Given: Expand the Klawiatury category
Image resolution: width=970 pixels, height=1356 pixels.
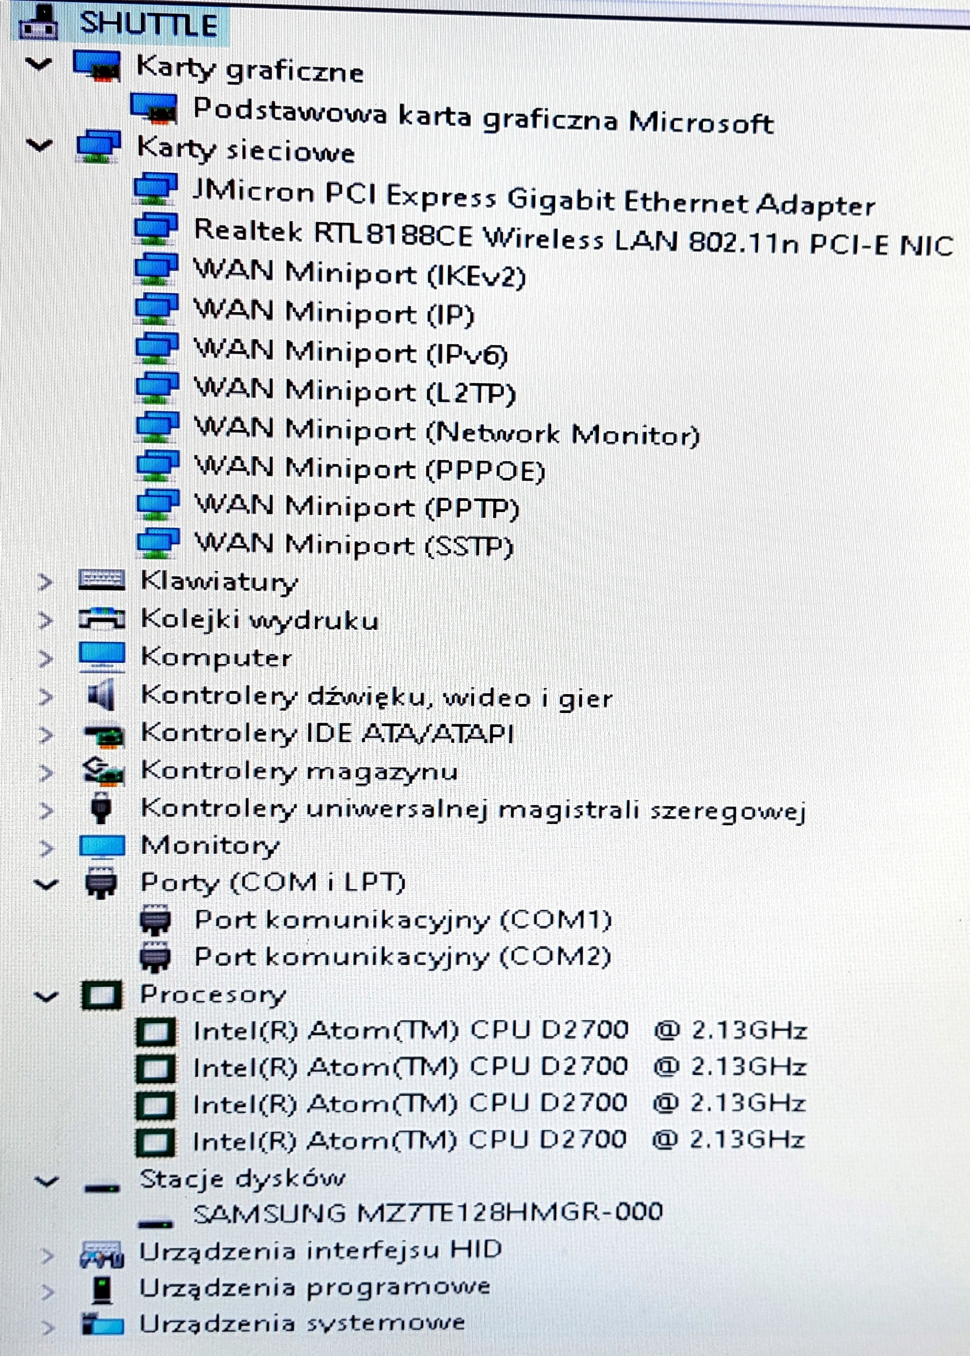Looking at the screenshot, I should 45,581.
